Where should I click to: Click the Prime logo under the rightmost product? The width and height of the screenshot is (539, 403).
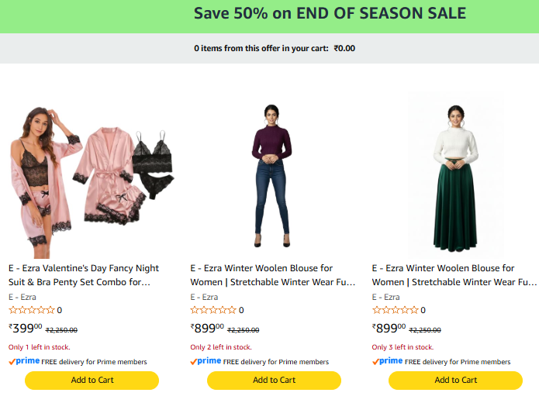(388, 361)
